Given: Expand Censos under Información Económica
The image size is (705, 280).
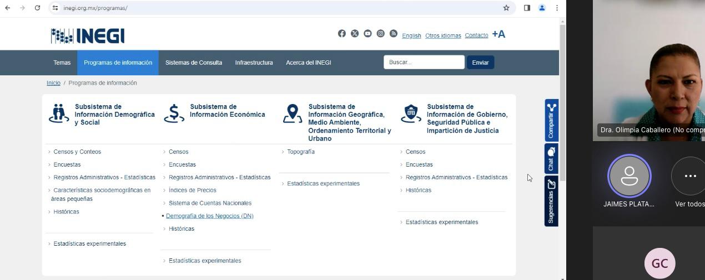Looking at the screenshot, I should pos(178,152).
